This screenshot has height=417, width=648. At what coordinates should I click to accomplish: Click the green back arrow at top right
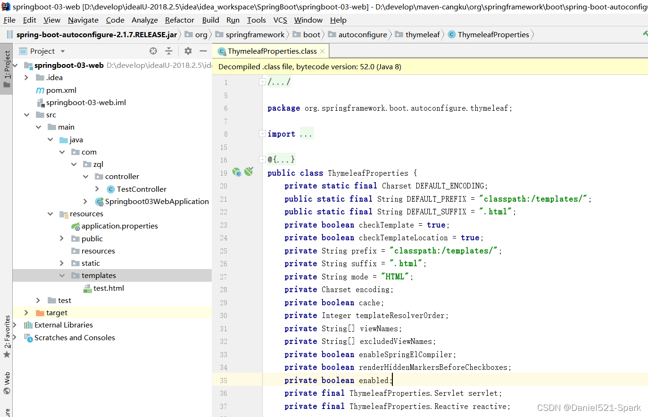645,33
